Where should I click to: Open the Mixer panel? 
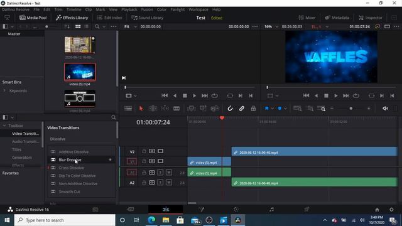(307, 18)
